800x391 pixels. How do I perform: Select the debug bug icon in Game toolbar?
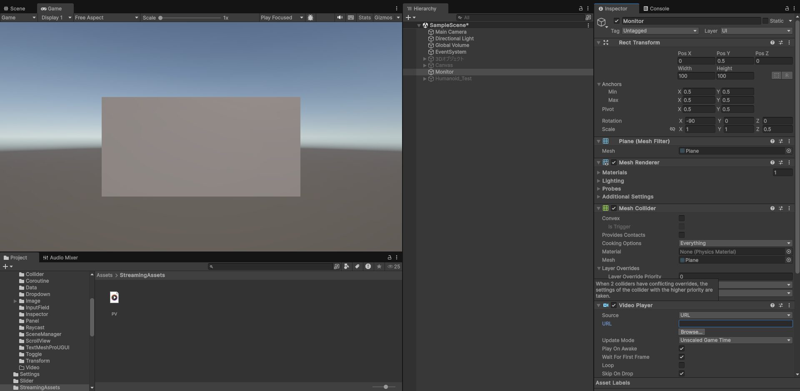[x=311, y=17]
